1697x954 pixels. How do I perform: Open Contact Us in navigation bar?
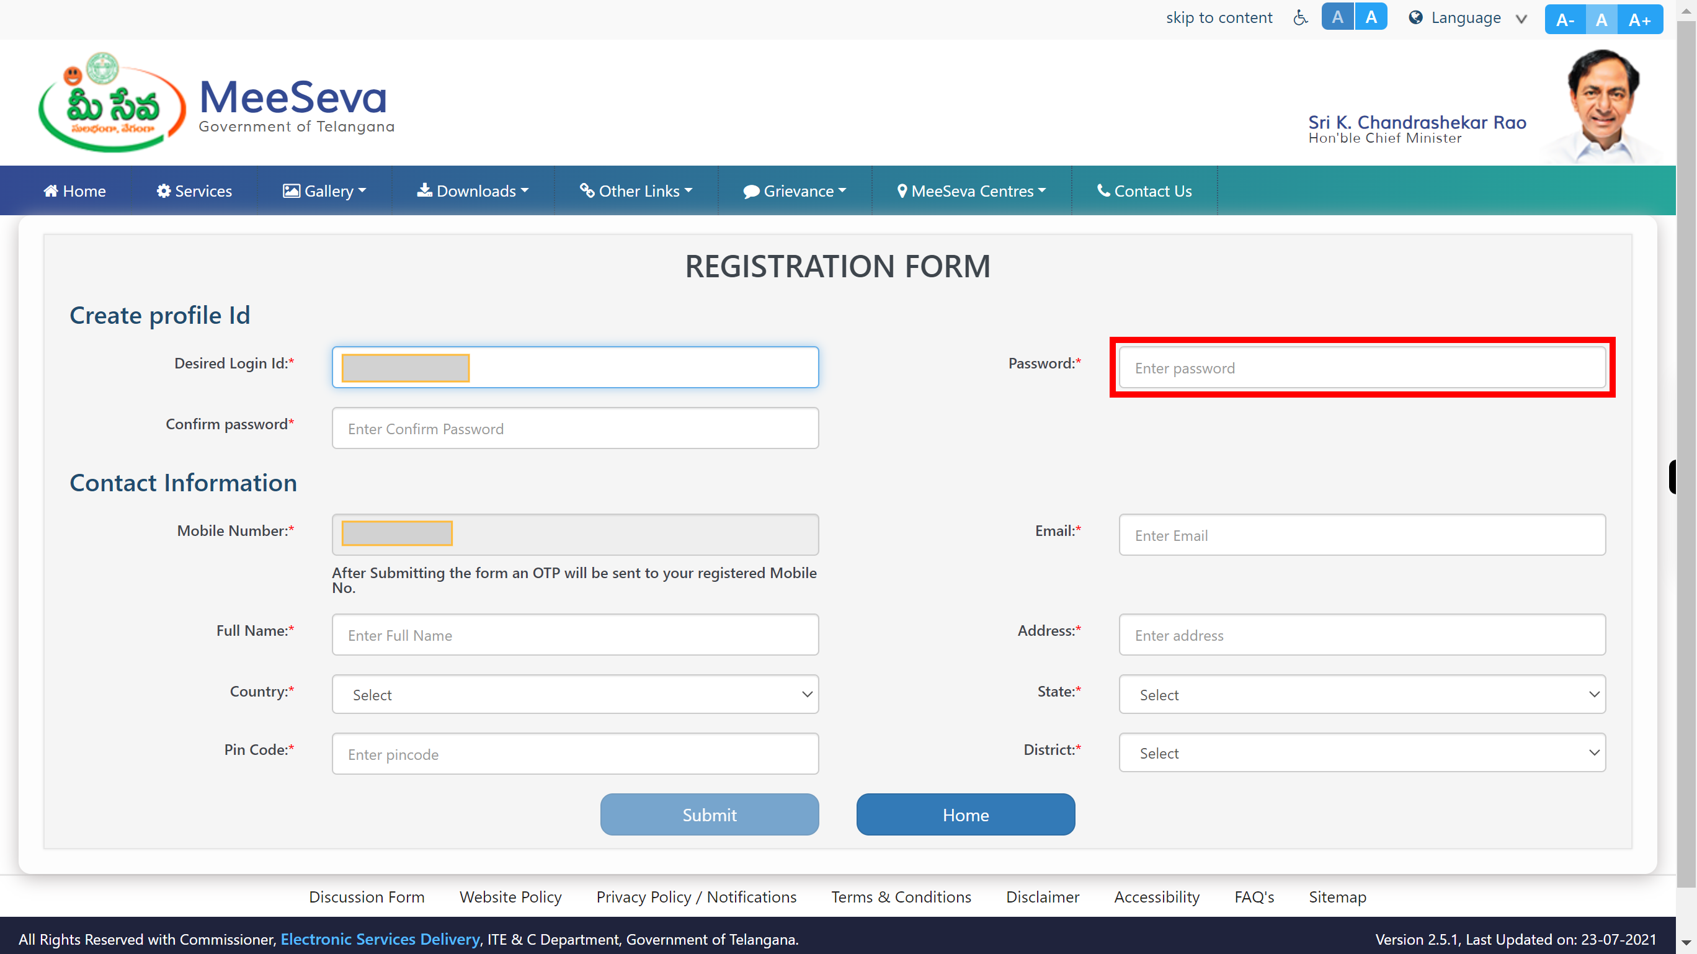click(x=1144, y=191)
